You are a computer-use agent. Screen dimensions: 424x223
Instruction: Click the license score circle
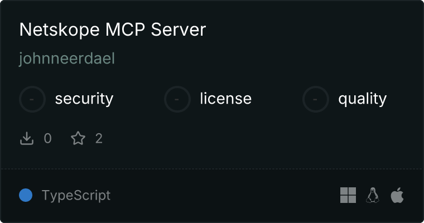pyautogui.click(x=177, y=99)
